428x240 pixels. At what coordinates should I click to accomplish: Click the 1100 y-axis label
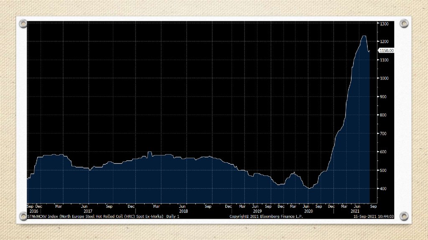point(384,60)
